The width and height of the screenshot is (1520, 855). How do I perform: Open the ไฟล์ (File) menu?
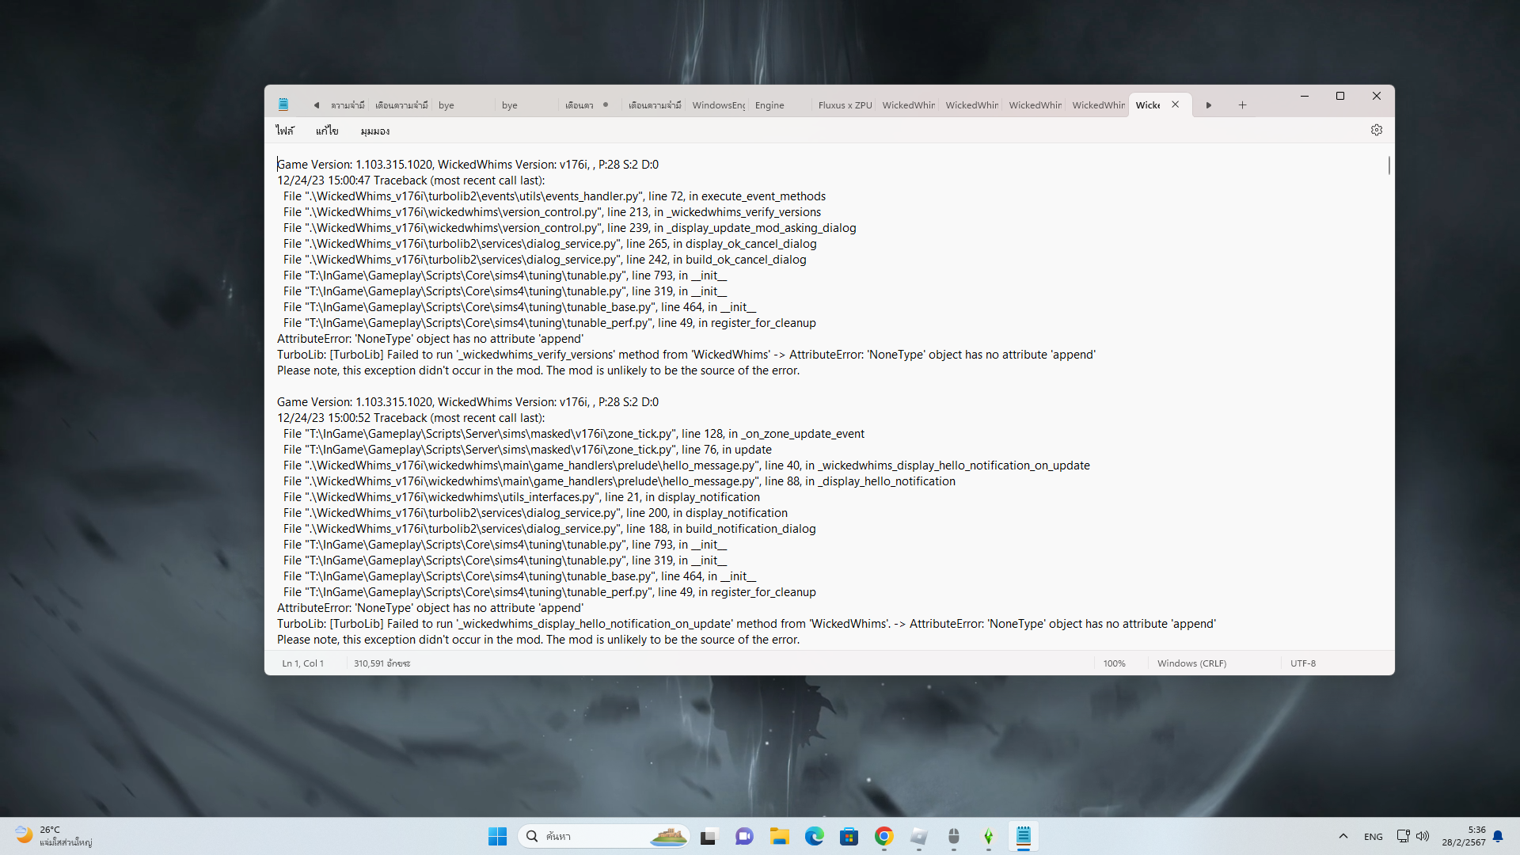click(285, 131)
